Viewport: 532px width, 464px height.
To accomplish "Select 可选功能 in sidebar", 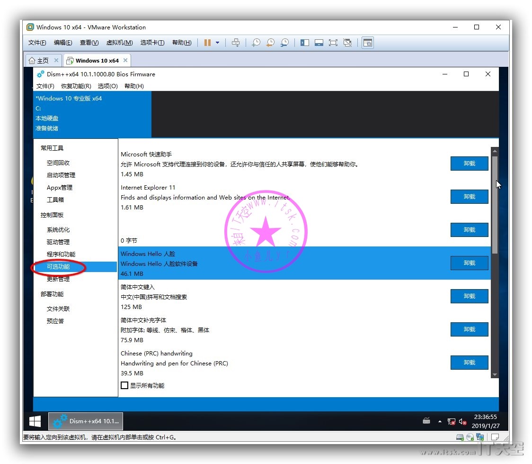I will click(76, 267).
